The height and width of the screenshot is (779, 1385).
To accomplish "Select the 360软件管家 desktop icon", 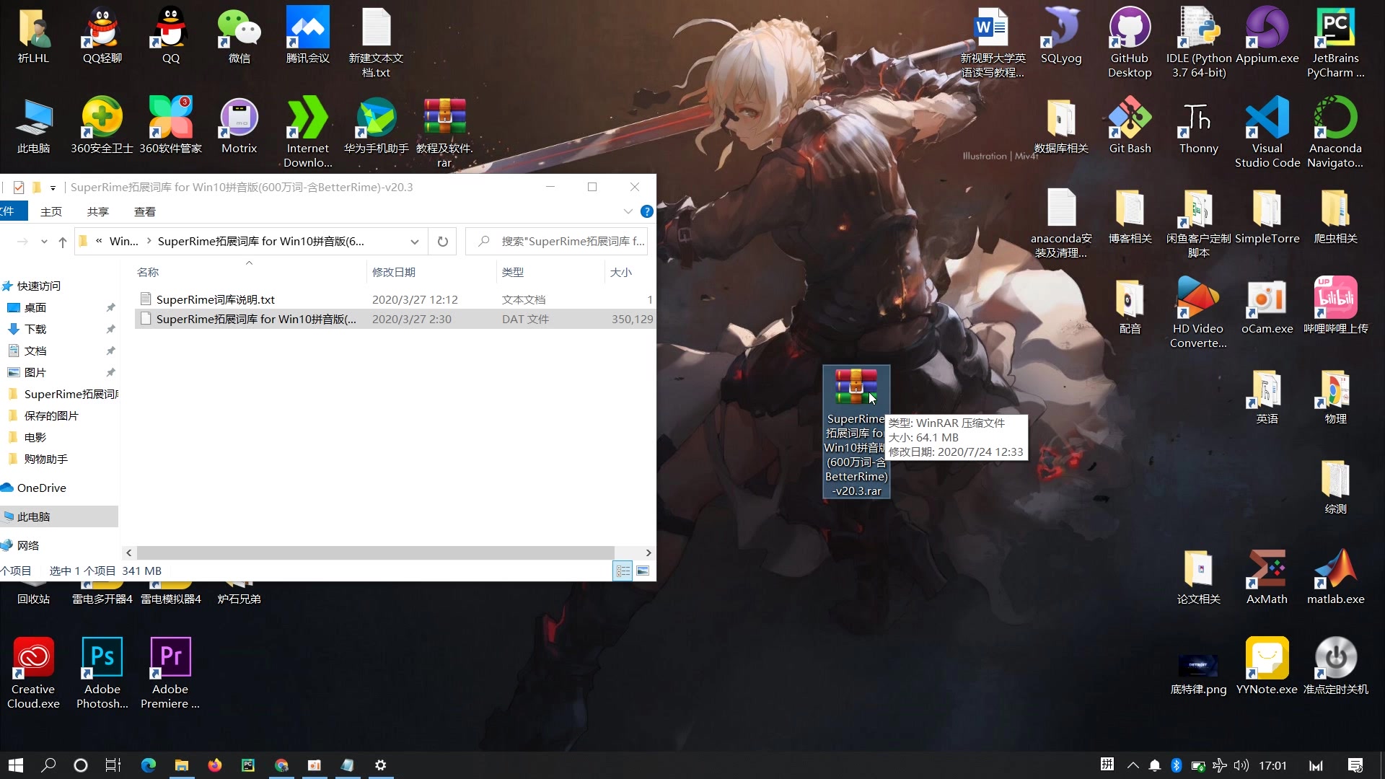I will pyautogui.click(x=170, y=125).
